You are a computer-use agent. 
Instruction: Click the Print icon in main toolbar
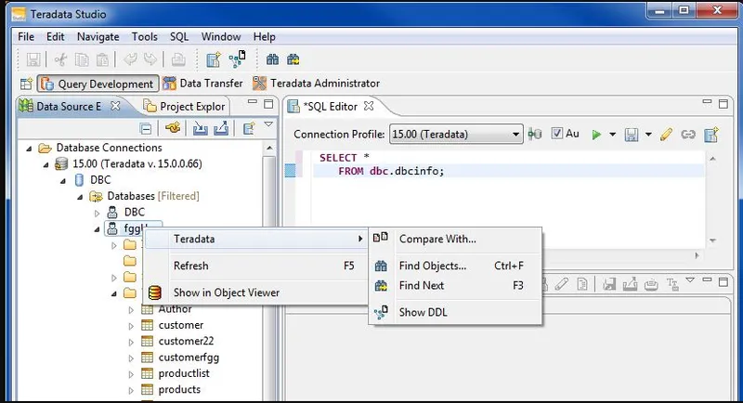point(178,59)
